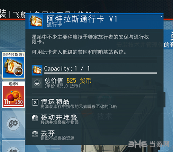This screenshot has width=173, height=152.
Task: Click the empty gear technology slot
Action: pos(13,124)
